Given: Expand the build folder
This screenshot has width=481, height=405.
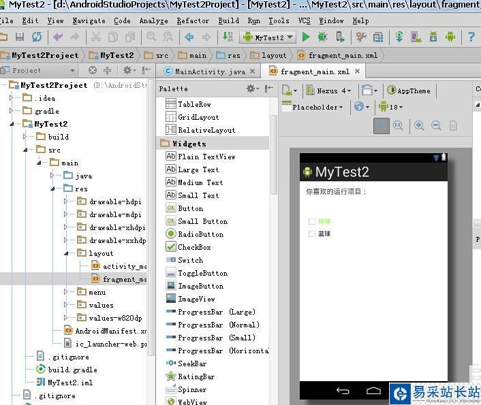Looking at the screenshot, I should point(25,137).
